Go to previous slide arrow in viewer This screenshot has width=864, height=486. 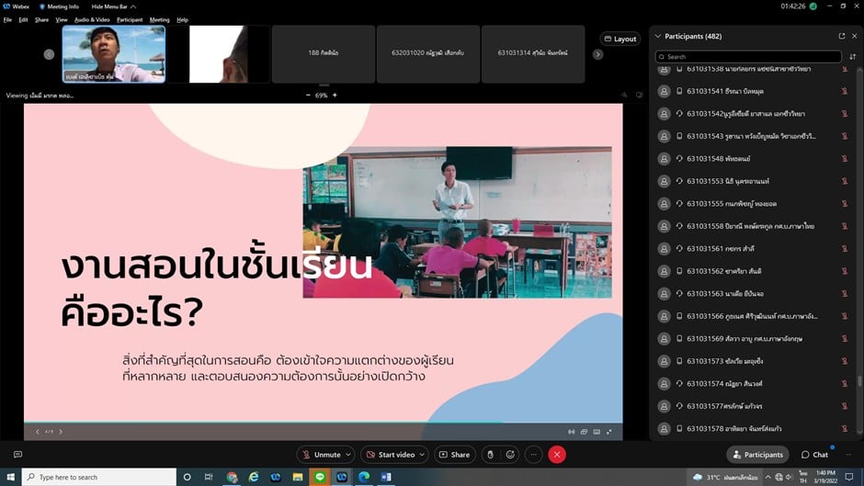(38, 432)
